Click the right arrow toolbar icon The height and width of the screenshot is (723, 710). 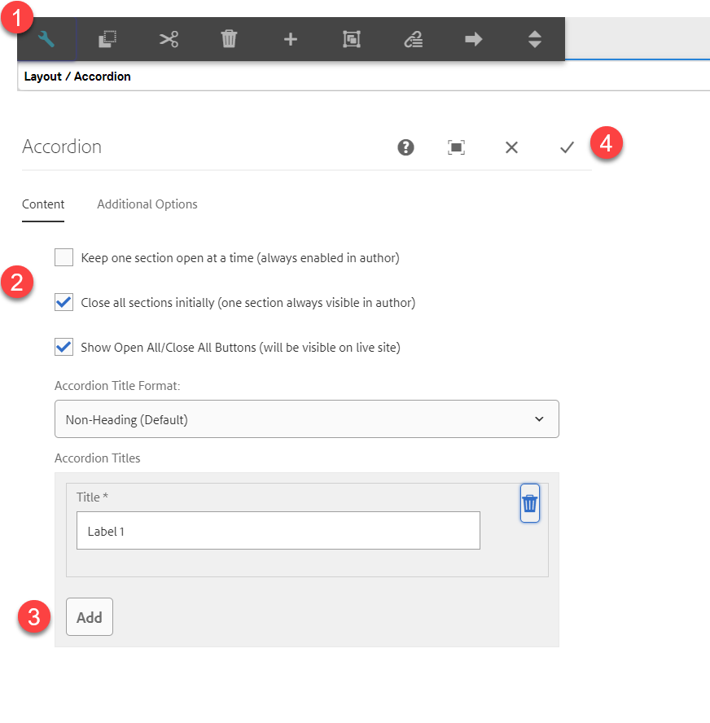click(473, 39)
